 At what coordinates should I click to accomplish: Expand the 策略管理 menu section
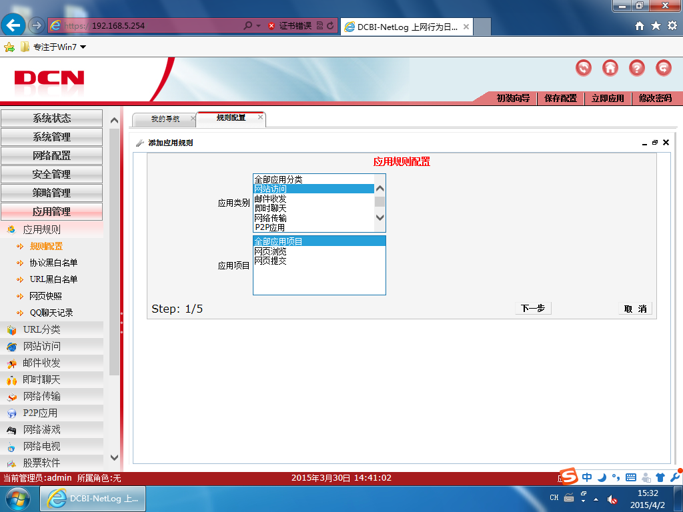[x=52, y=193]
